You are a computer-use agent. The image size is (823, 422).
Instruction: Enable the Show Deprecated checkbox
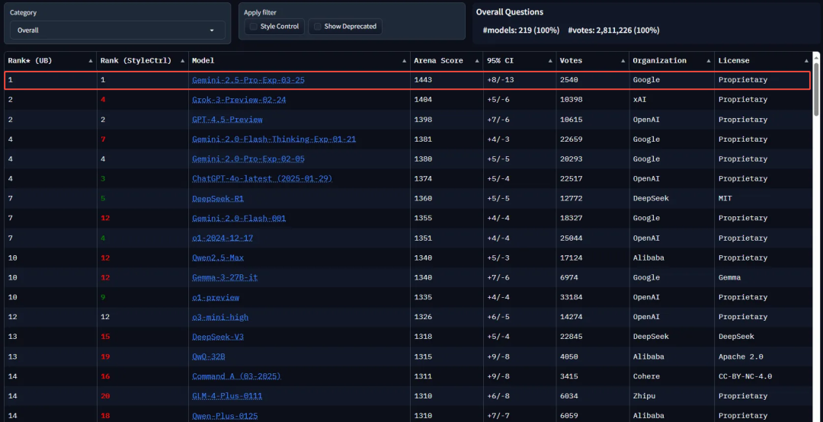tap(317, 26)
